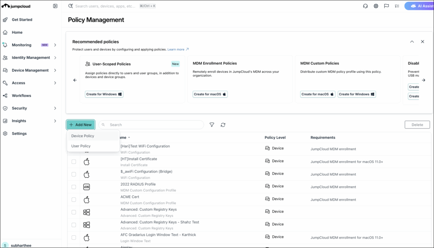Expand the Identity Management chevron
The width and height of the screenshot is (434, 248).
click(55, 58)
